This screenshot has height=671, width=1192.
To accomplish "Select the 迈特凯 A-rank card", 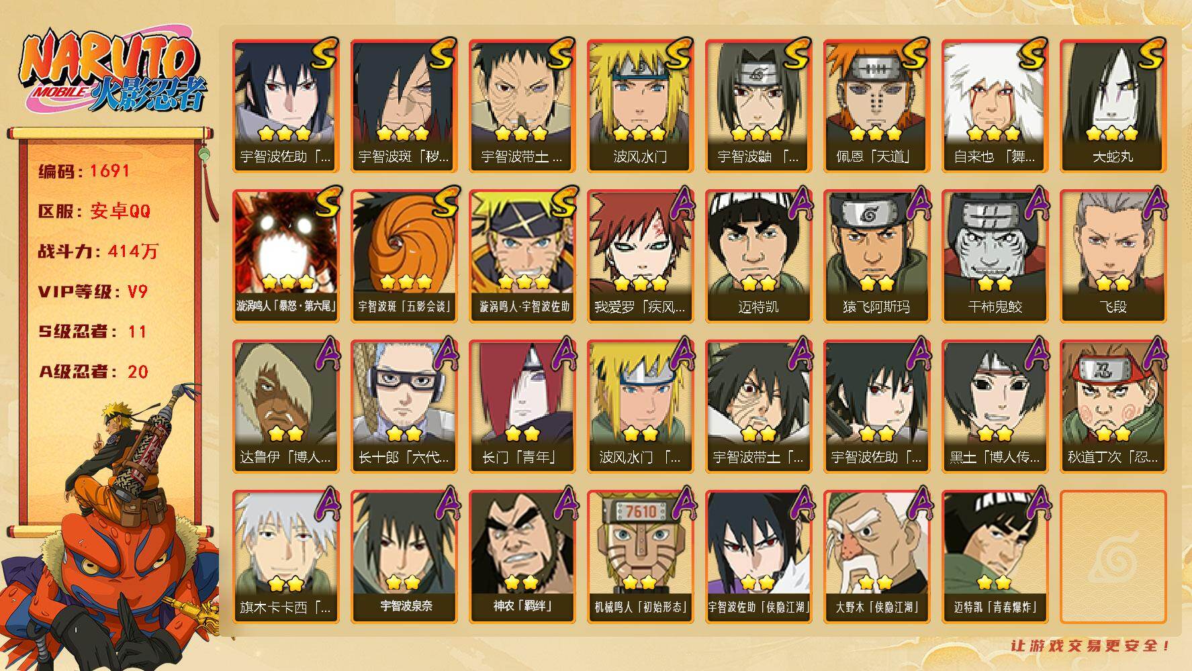I will pos(758,256).
